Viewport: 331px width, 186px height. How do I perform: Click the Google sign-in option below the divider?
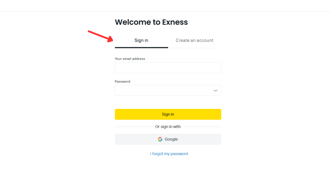coord(168,139)
